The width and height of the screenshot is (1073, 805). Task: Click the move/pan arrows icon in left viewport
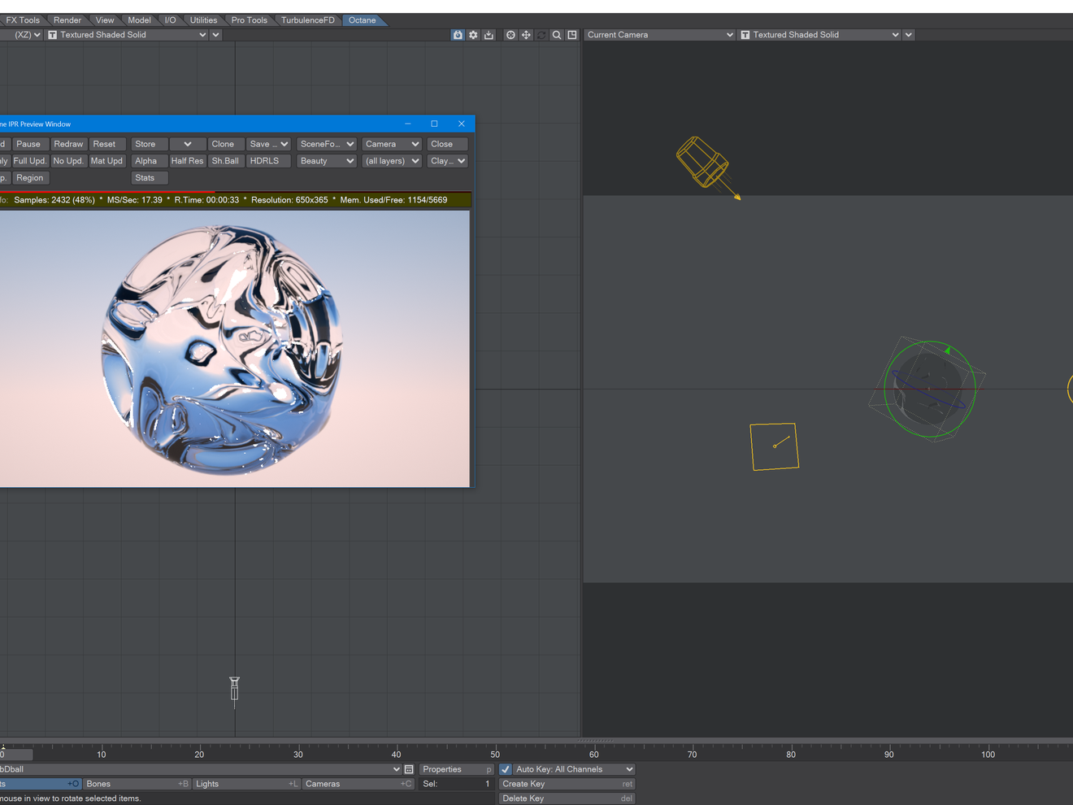point(526,35)
